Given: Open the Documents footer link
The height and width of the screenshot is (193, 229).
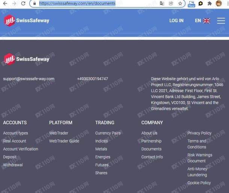Looking at the screenshot, I should click(151, 149).
